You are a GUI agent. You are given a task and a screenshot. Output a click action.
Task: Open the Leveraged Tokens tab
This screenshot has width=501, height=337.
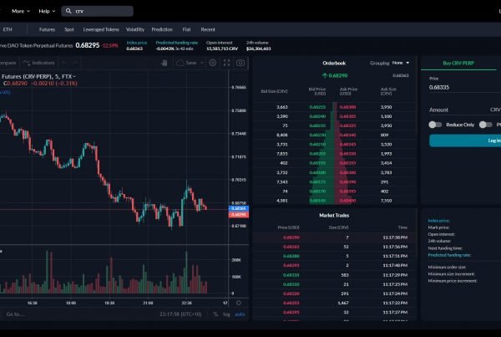pos(101,29)
